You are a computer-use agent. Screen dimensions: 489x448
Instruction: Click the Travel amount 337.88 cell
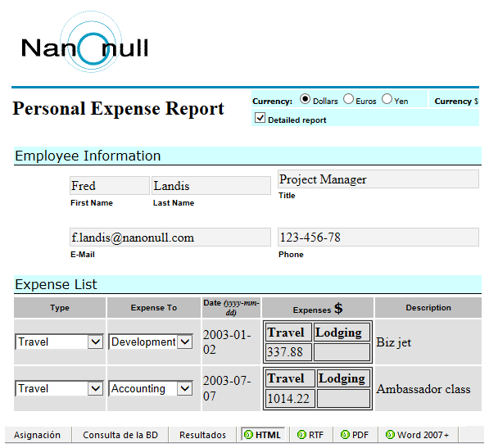(x=288, y=352)
